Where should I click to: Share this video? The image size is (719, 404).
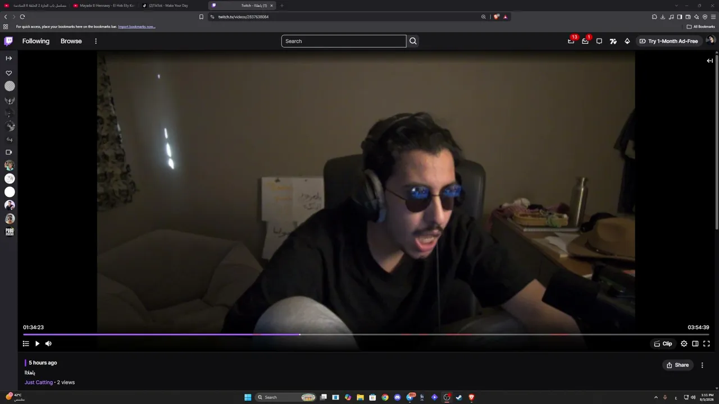tap(677, 365)
